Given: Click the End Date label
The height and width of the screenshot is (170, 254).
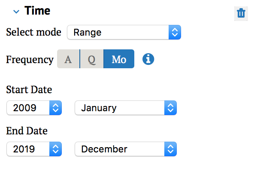Looking at the screenshot, I should tap(27, 131).
